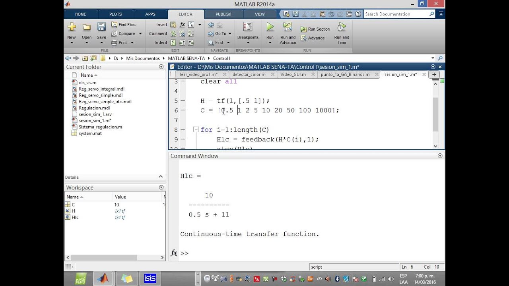Toggle the breakpoint dash at line 3

[183, 81]
